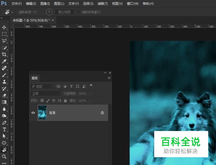Select the Polygonal Lasso tool
Image resolution: width=216 pixels, height=165 pixels.
(x=4, y=41)
